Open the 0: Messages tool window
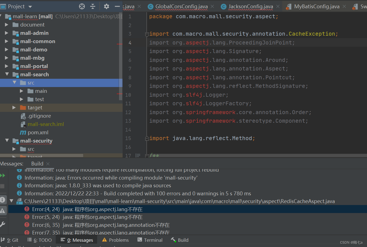Image resolution: width=367 pixels, height=247 pixels. pyautogui.click(x=77, y=240)
